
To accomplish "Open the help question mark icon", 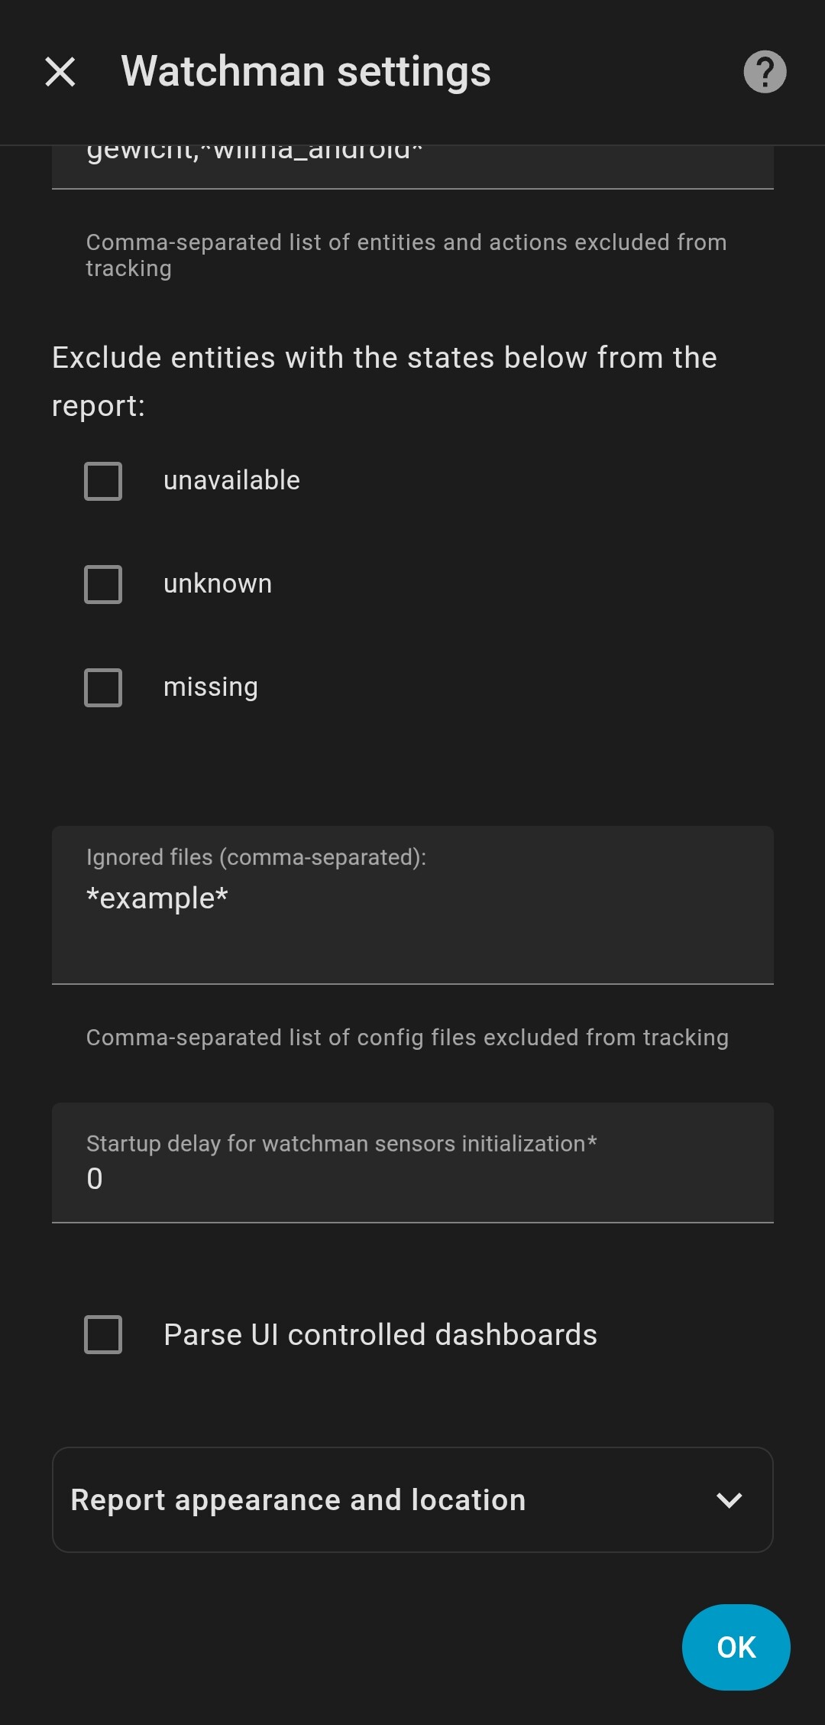I will pyautogui.click(x=765, y=72).
